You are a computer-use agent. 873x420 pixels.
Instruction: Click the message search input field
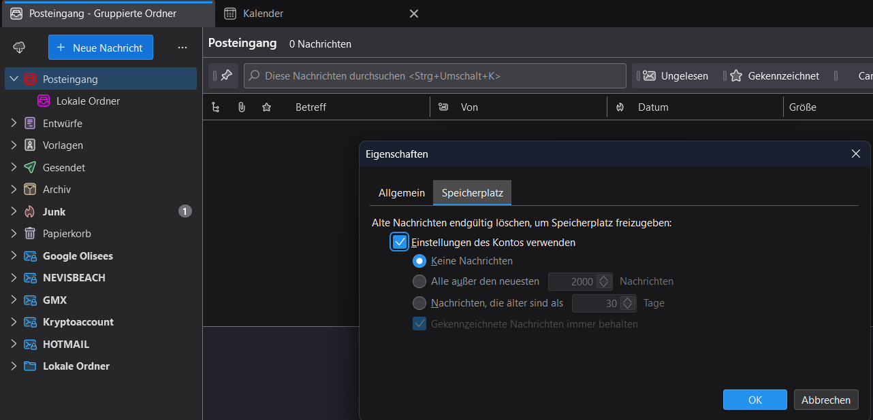click(x=436, y=76)
